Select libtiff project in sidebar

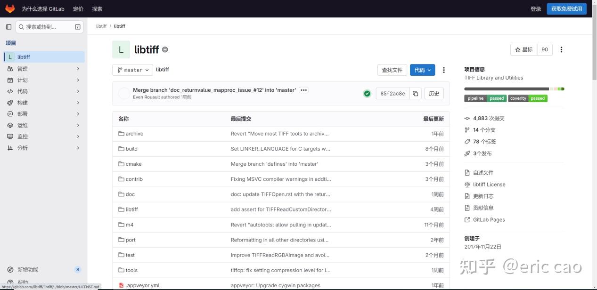[x=44, y=57]
